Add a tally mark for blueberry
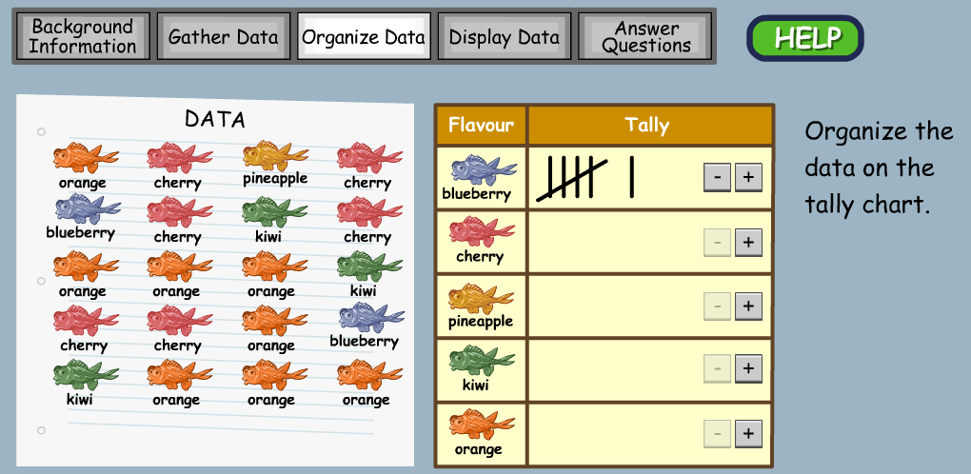This screenshot has height=474, width=971. (748, 177)
